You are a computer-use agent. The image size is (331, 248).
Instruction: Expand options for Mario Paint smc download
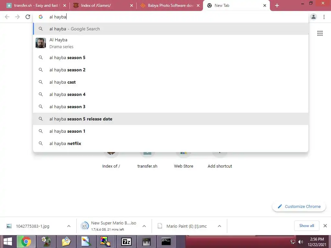[x=219, y=226]
